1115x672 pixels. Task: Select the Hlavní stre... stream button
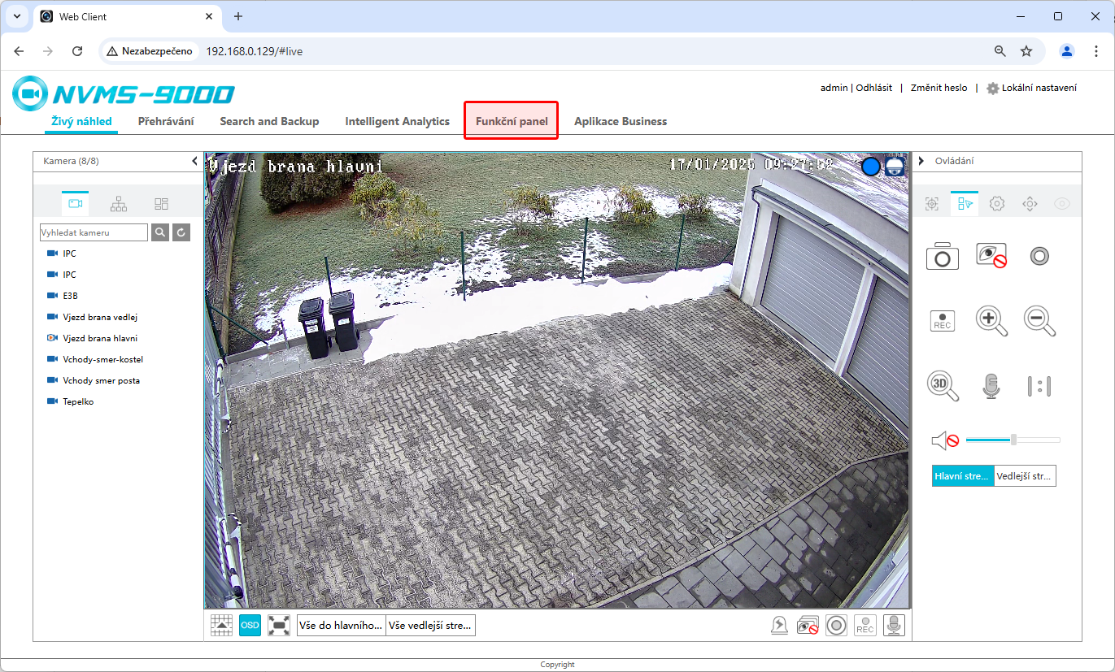pyautogui.click(x=963, y=476)
